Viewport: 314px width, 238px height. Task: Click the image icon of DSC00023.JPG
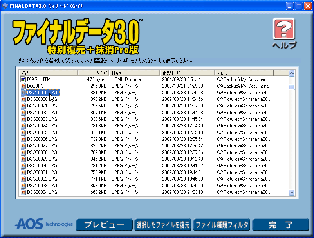[x=23, y=119]
